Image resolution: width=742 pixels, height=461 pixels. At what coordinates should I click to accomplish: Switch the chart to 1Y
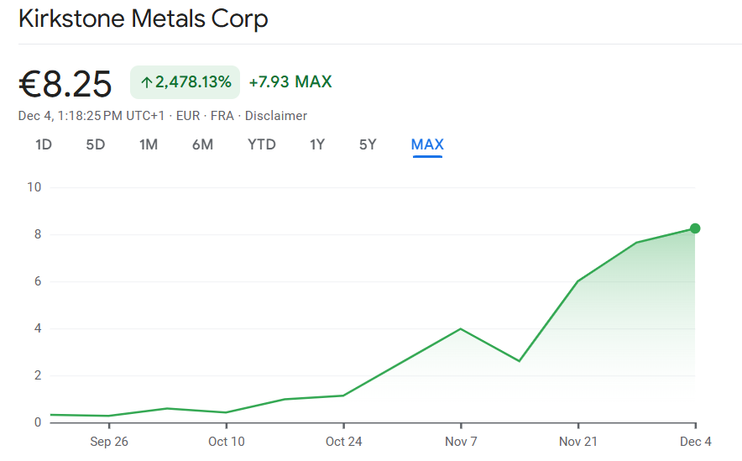pyautogui.click(x=317, y=144)
